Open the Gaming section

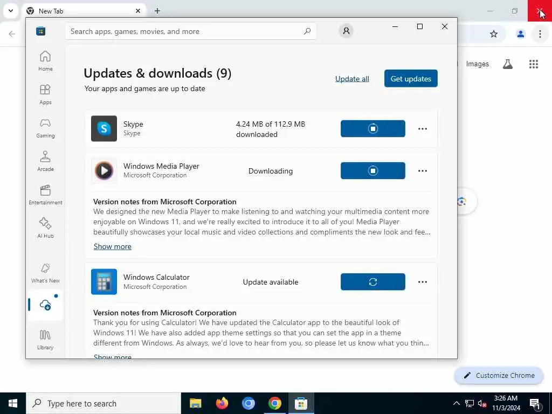coord(45,128)
